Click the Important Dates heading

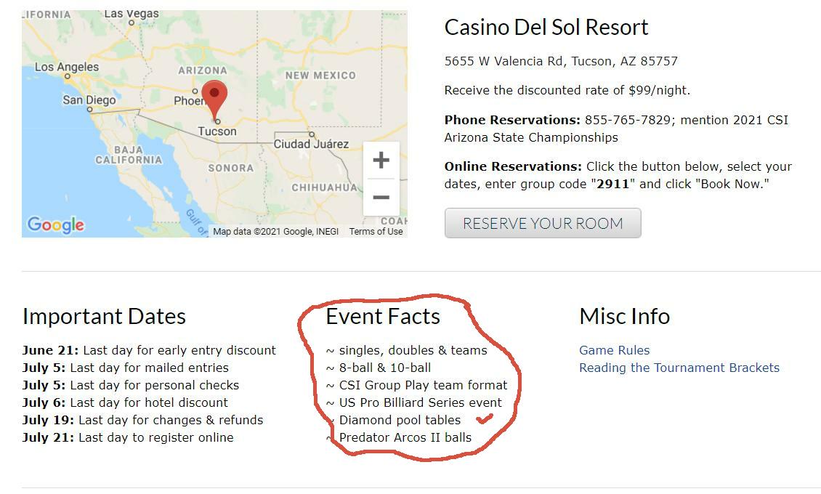(x=104, y=316)
